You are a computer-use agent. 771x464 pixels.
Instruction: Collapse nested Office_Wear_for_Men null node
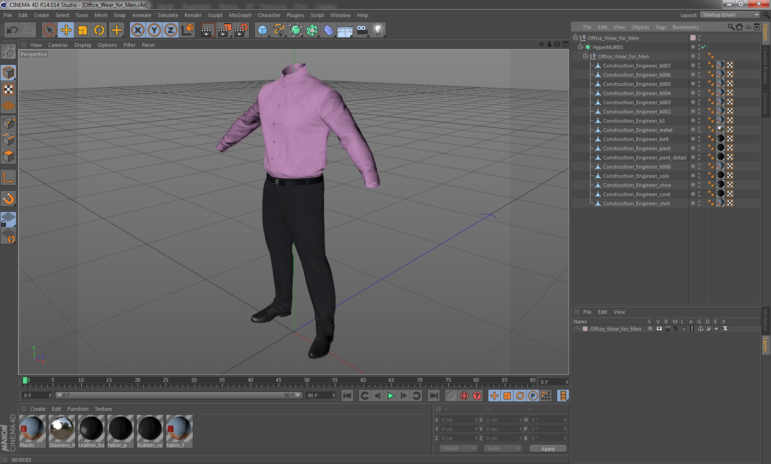[x=585, y=57]
